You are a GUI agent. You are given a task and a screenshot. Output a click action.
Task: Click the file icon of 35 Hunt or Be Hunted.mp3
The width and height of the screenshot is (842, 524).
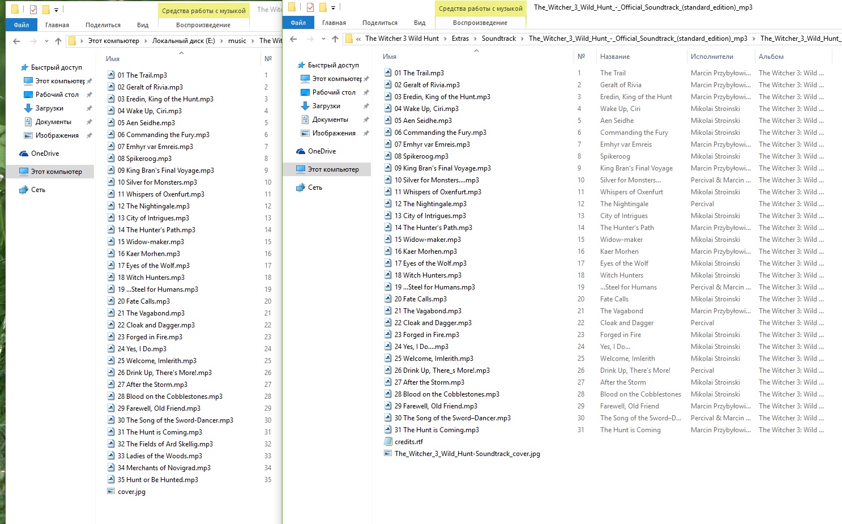coord(111,480)
